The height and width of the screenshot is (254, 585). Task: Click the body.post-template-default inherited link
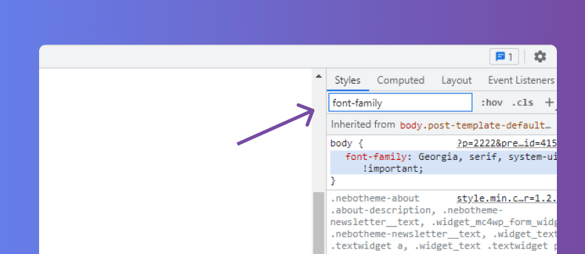(475, 125)
